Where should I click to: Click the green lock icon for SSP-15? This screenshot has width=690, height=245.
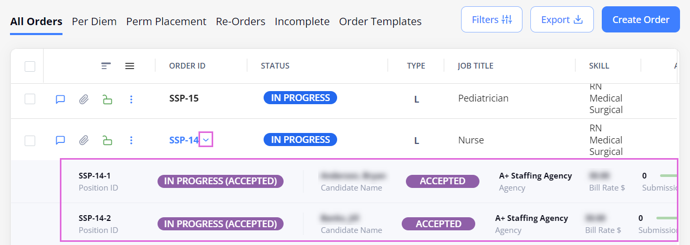point(107,99)
